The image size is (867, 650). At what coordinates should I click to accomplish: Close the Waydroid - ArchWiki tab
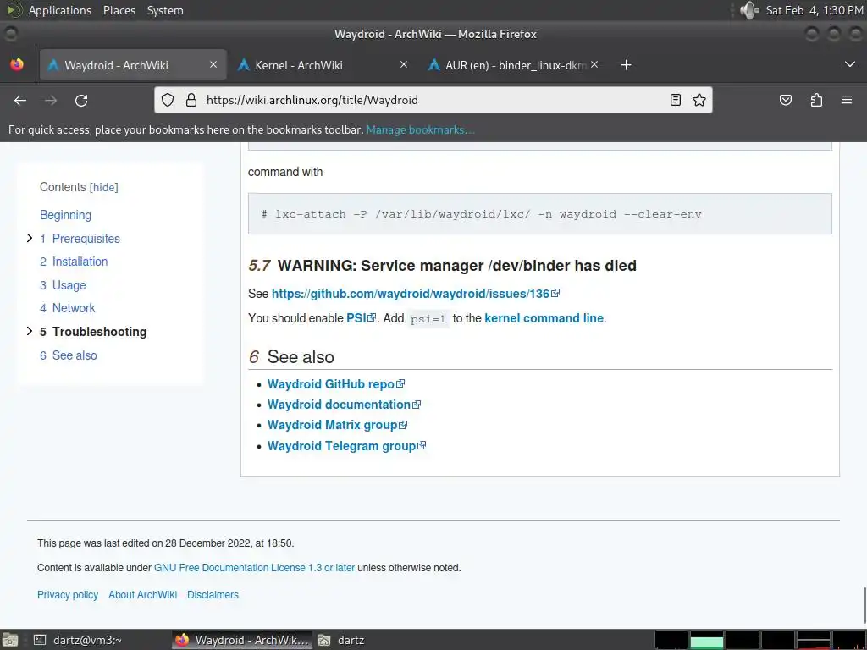(213, 64)
